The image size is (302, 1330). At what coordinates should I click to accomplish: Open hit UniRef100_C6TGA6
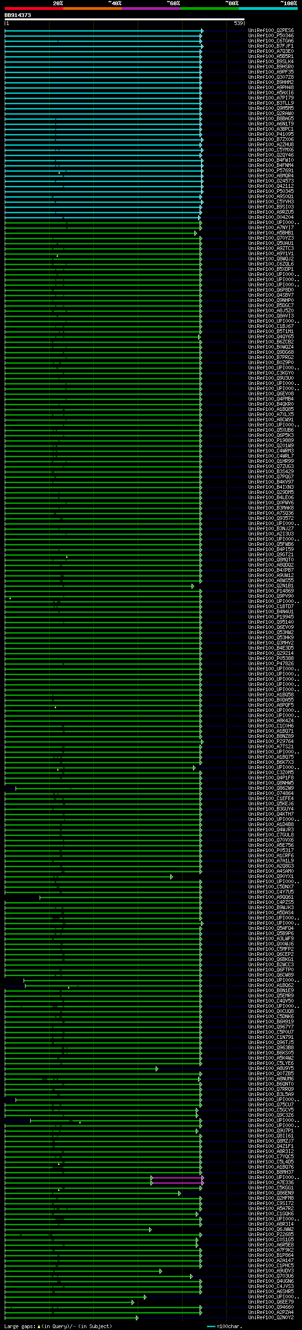pos(271,41)
